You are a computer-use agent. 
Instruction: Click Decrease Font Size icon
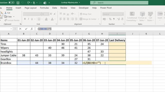click(x=55, y=14)
